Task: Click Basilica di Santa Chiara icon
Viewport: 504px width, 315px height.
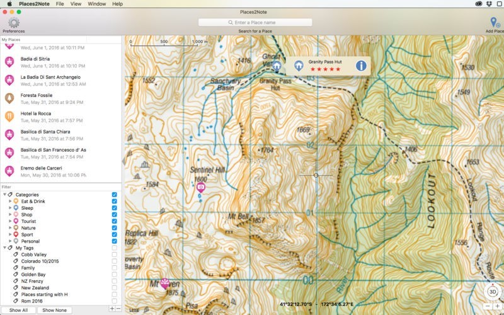Action: pos(9,135)
